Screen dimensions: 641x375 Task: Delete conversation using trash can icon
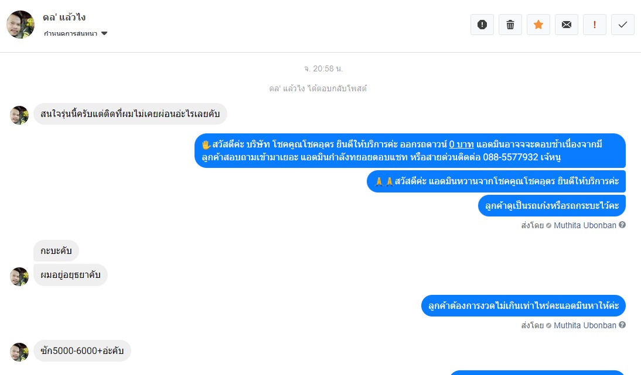(510, 25)
